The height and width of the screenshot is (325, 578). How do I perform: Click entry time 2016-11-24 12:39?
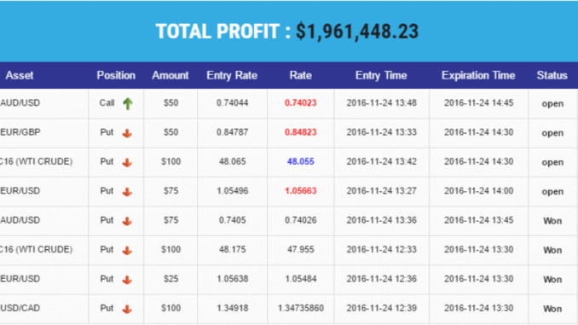tap(382, 308)
